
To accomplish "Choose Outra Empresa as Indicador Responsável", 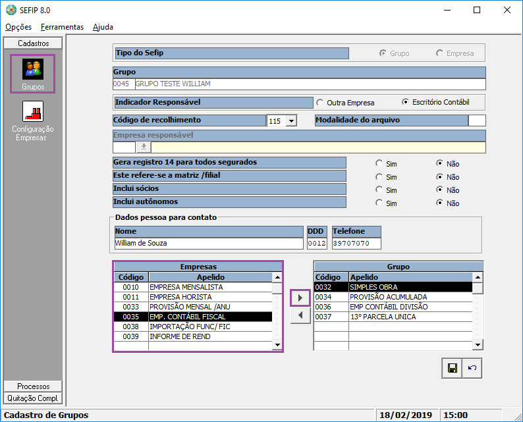I will pos(320,103).
